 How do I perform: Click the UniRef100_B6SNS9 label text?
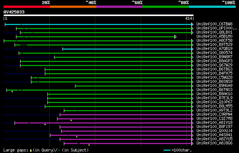tap(214, 82)
